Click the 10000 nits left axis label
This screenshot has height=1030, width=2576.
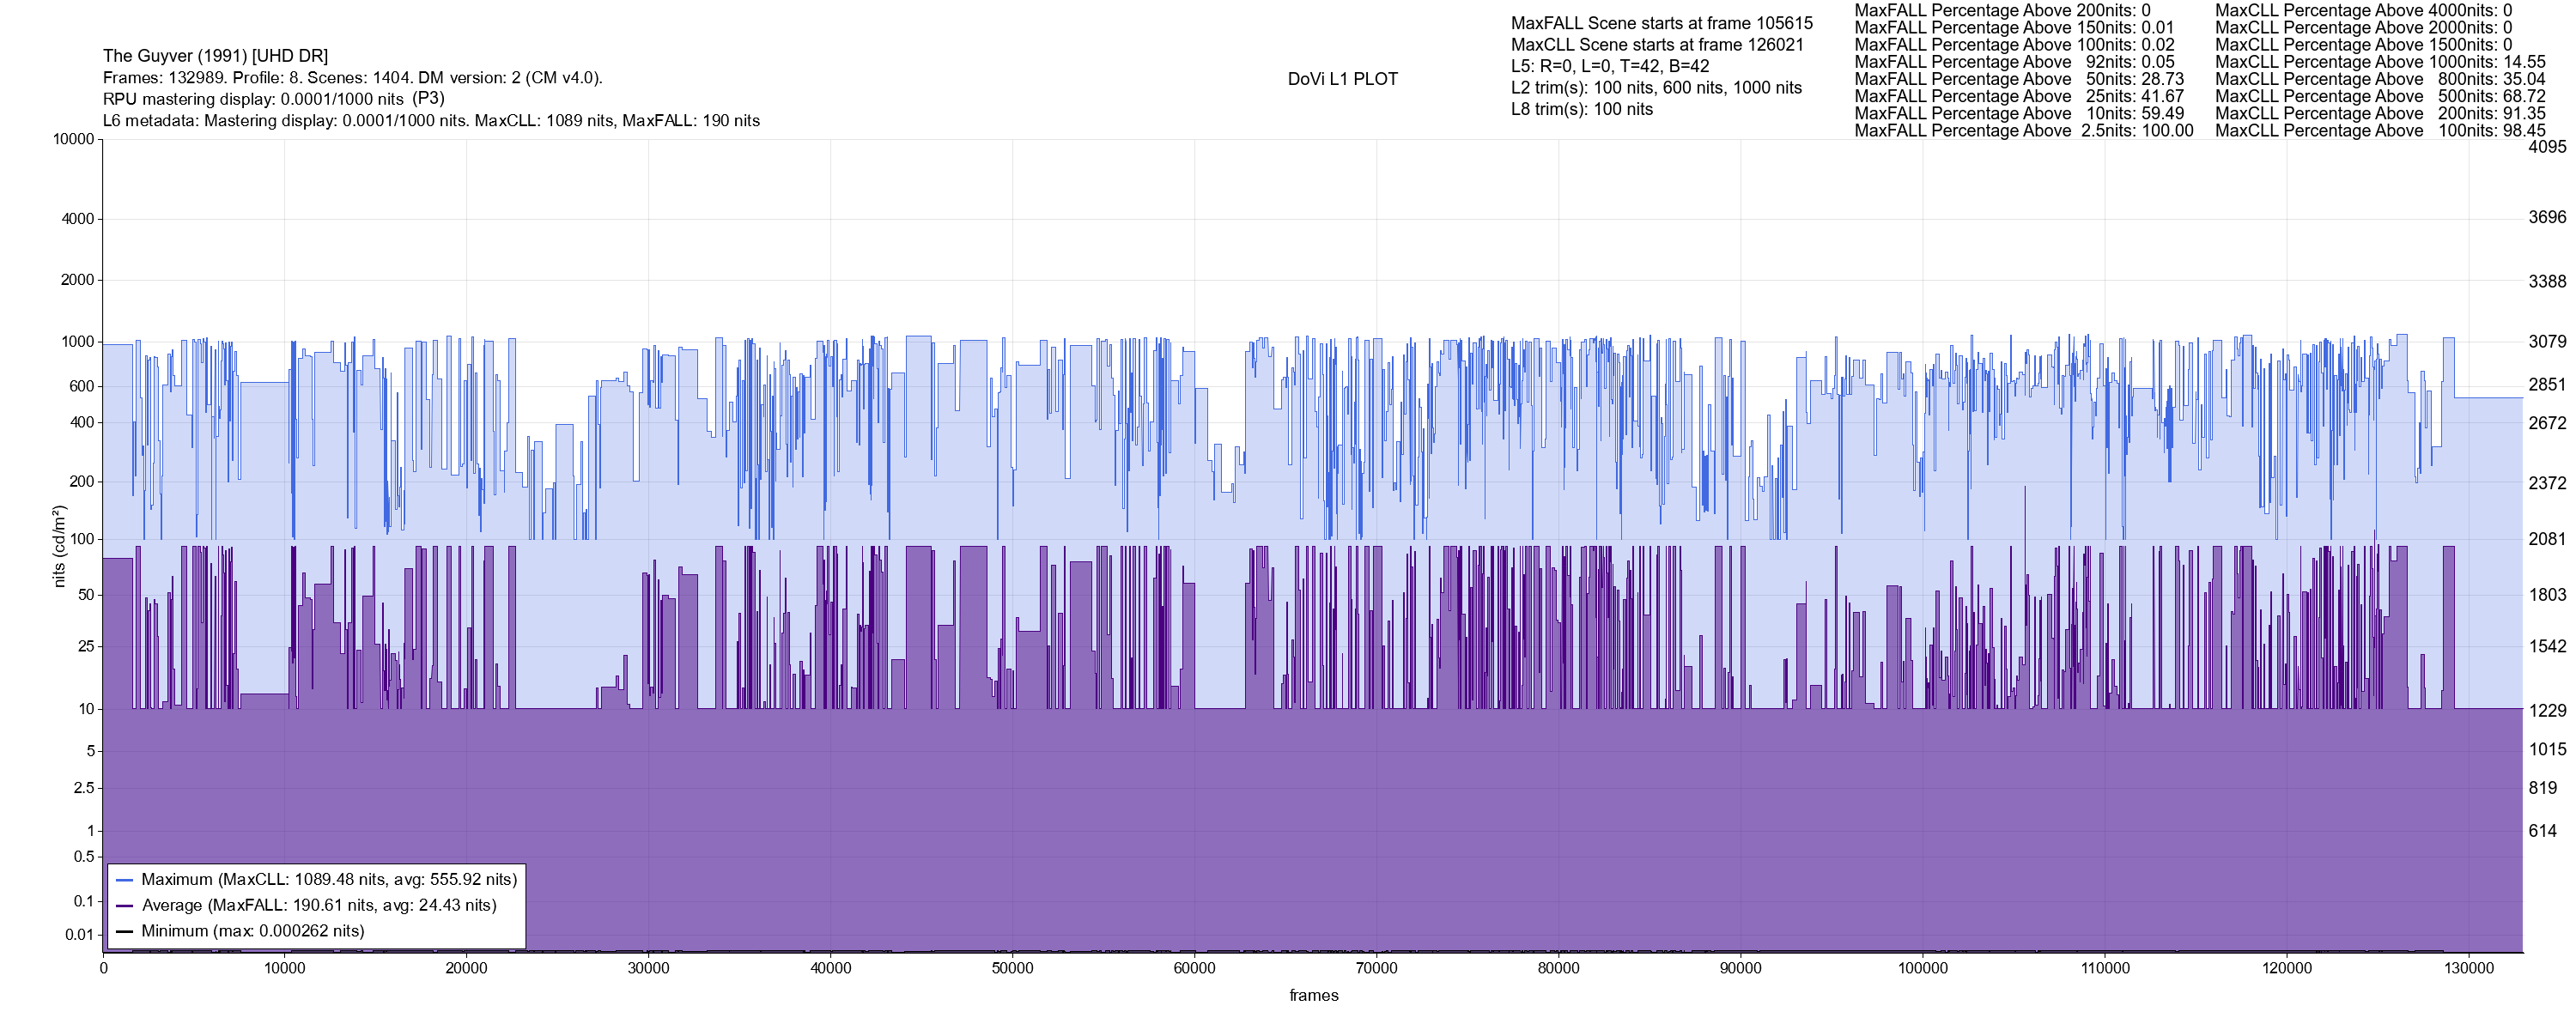[73, 139]
